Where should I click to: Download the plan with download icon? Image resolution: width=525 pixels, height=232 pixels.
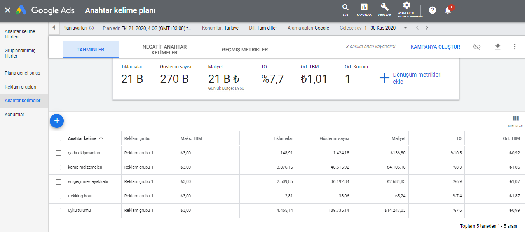(498, 47)
